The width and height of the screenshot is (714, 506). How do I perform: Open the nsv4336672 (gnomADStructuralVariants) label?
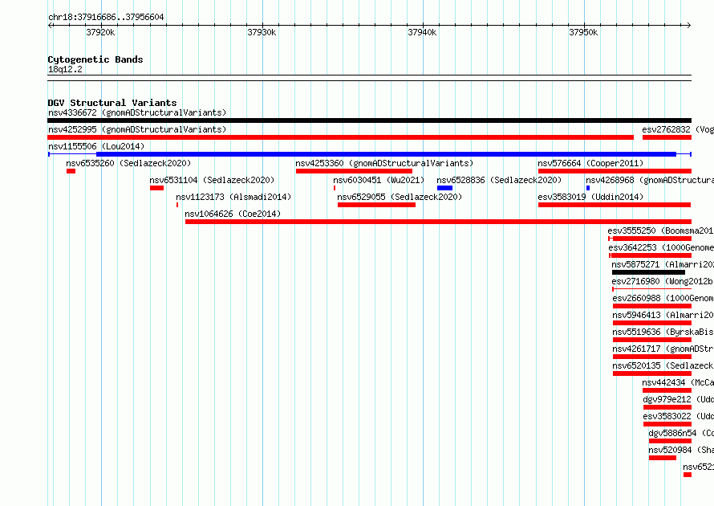137,112
